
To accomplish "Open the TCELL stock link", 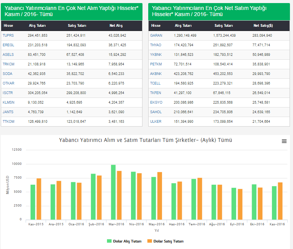I will tap(155, 83).
